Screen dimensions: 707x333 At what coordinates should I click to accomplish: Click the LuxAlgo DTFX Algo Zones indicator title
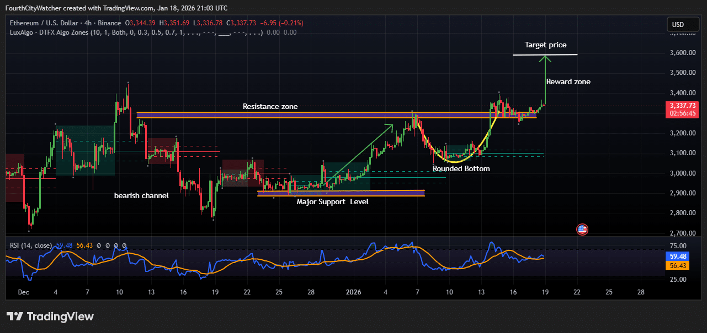point(50,32)
